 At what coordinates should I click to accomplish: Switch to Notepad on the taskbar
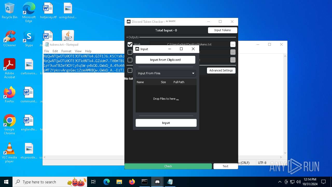170,182
